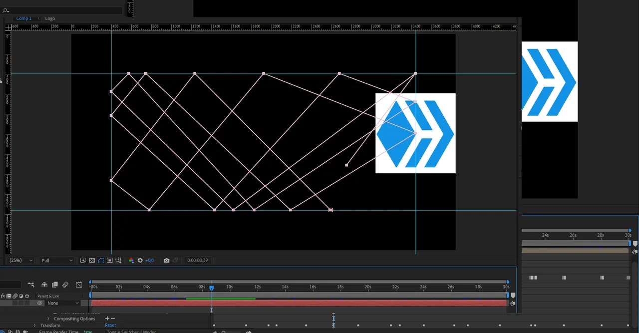Open the (25%) magnification dropdown
The width and height of the screenshot is (639, 333).
point(21,261)
